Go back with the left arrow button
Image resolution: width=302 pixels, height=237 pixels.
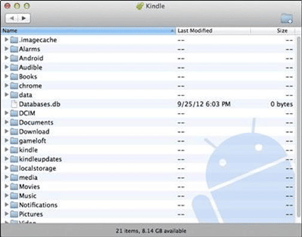(11, 18)
